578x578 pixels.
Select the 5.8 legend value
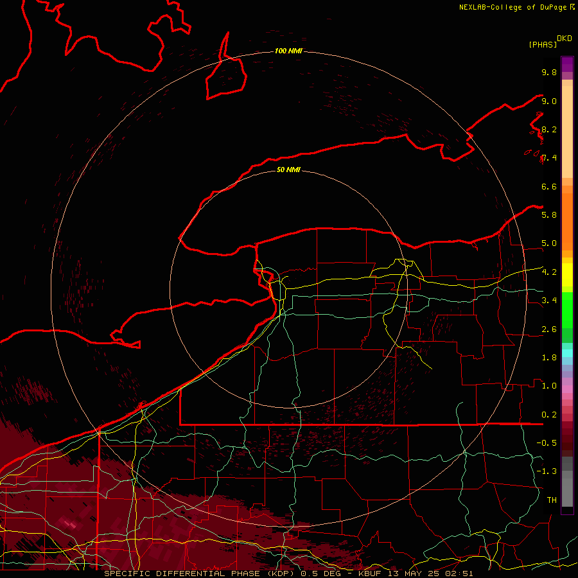click(549, 215)
